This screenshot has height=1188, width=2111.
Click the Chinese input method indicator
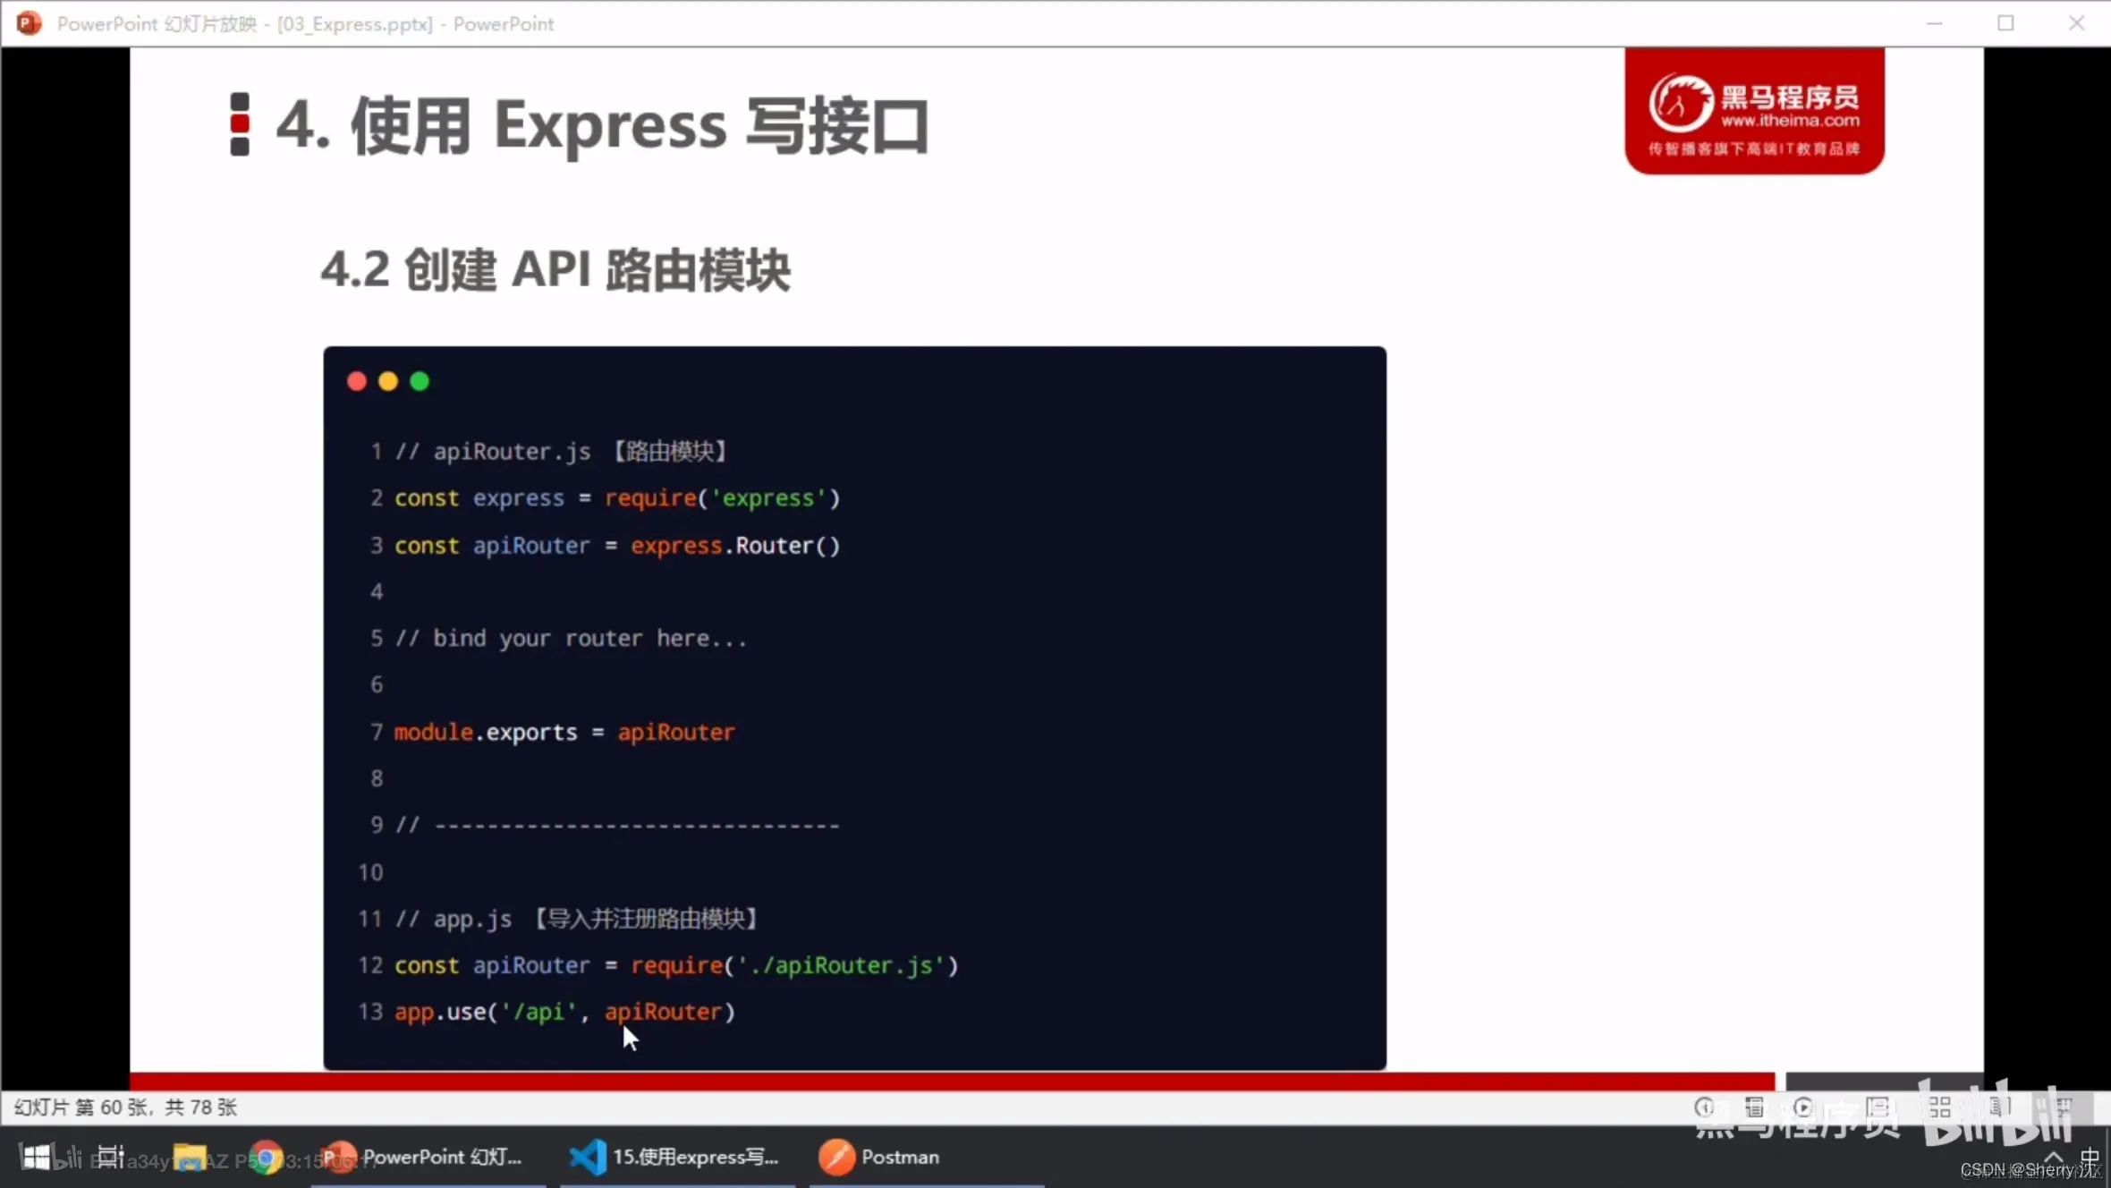pos(2090,1156)
